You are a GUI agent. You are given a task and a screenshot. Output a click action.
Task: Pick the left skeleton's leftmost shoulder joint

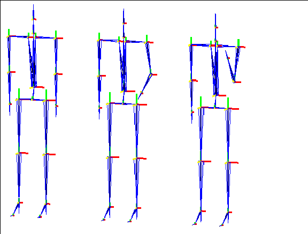point(9,36)
